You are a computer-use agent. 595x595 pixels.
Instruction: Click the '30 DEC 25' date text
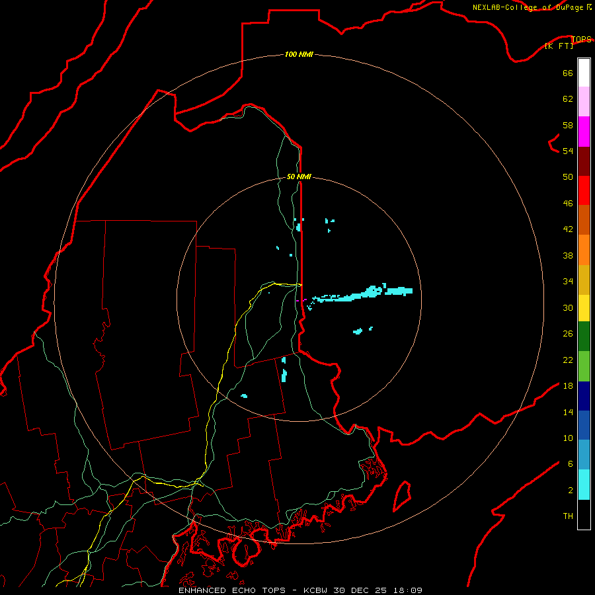(360, 590)
